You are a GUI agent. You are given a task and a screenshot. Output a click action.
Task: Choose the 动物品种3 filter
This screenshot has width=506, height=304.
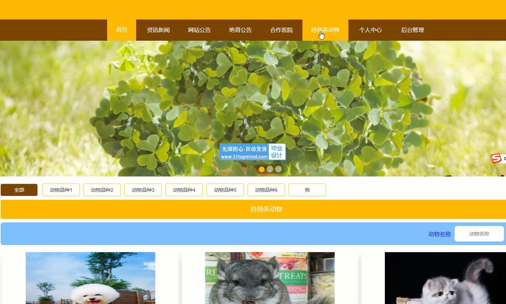(x=143, y=190)
